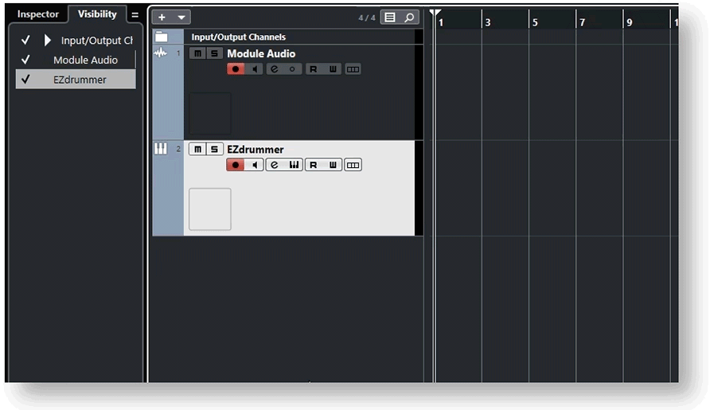Solo the Module Audio track
This screenshot has height=410, width=710.
[x=214, y=53]
